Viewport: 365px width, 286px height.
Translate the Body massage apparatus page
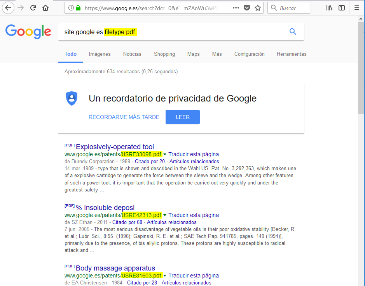pyautogui.click(x=194, y=276)
